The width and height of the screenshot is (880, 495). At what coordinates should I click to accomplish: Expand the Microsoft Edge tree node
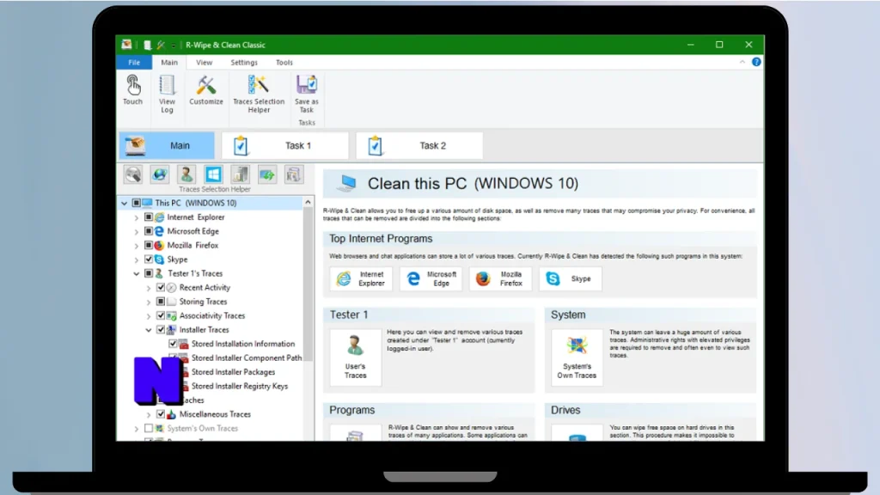pos(137,231)
